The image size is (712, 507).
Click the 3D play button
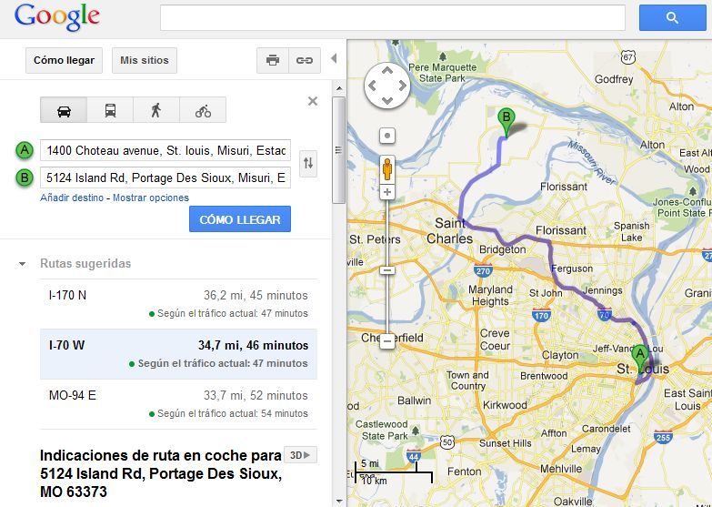click(300, 455)
